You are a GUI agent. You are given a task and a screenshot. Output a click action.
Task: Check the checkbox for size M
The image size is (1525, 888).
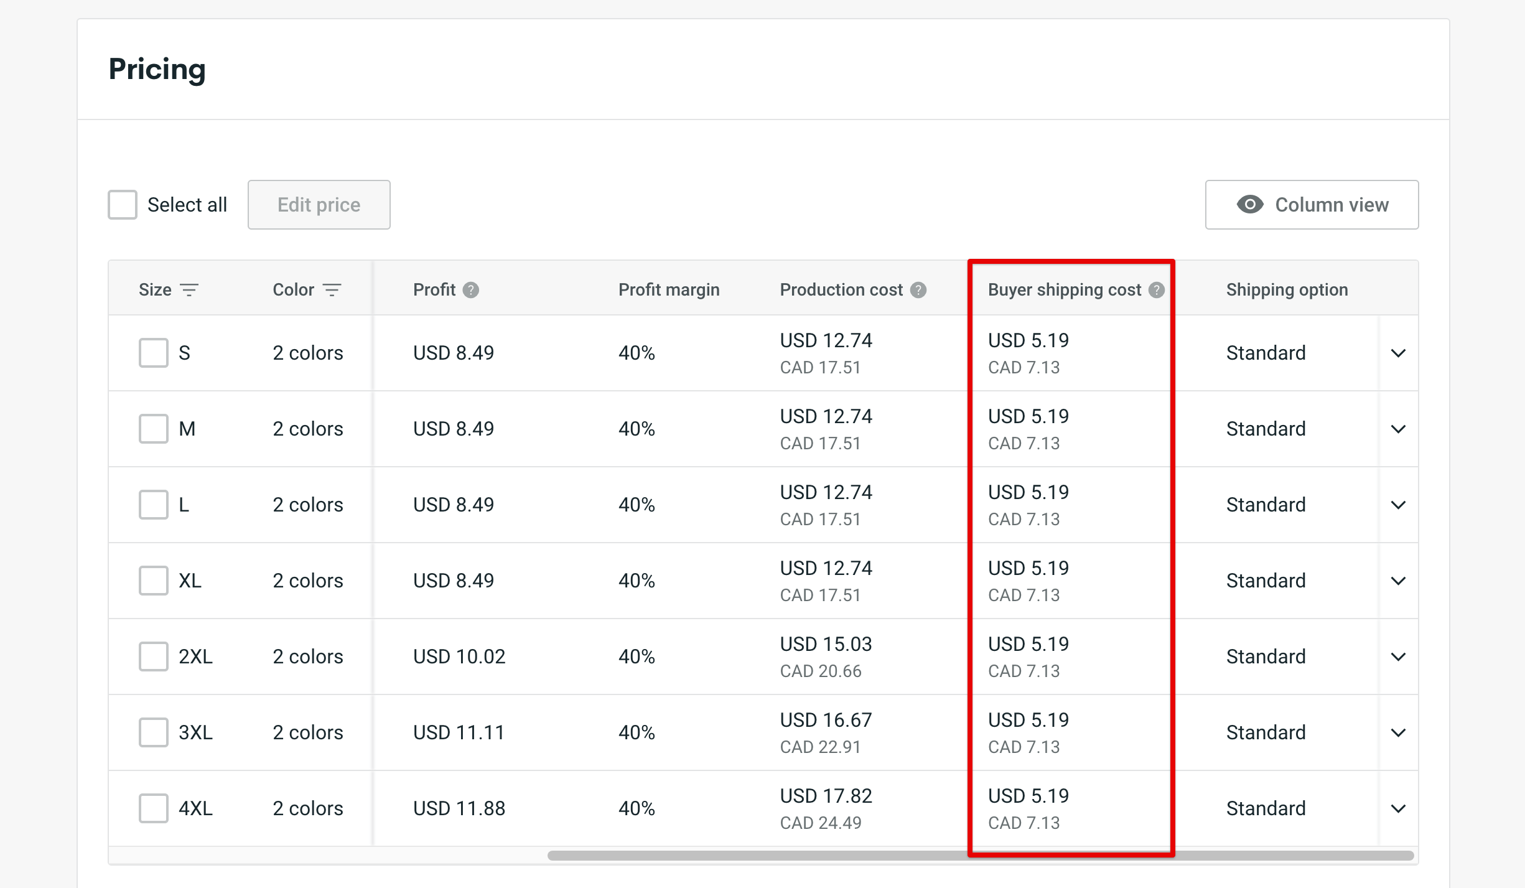pyautogui.click(x=153, y=429)
